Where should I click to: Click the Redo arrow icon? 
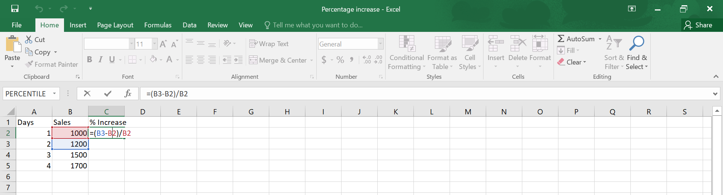click(64, 9)
